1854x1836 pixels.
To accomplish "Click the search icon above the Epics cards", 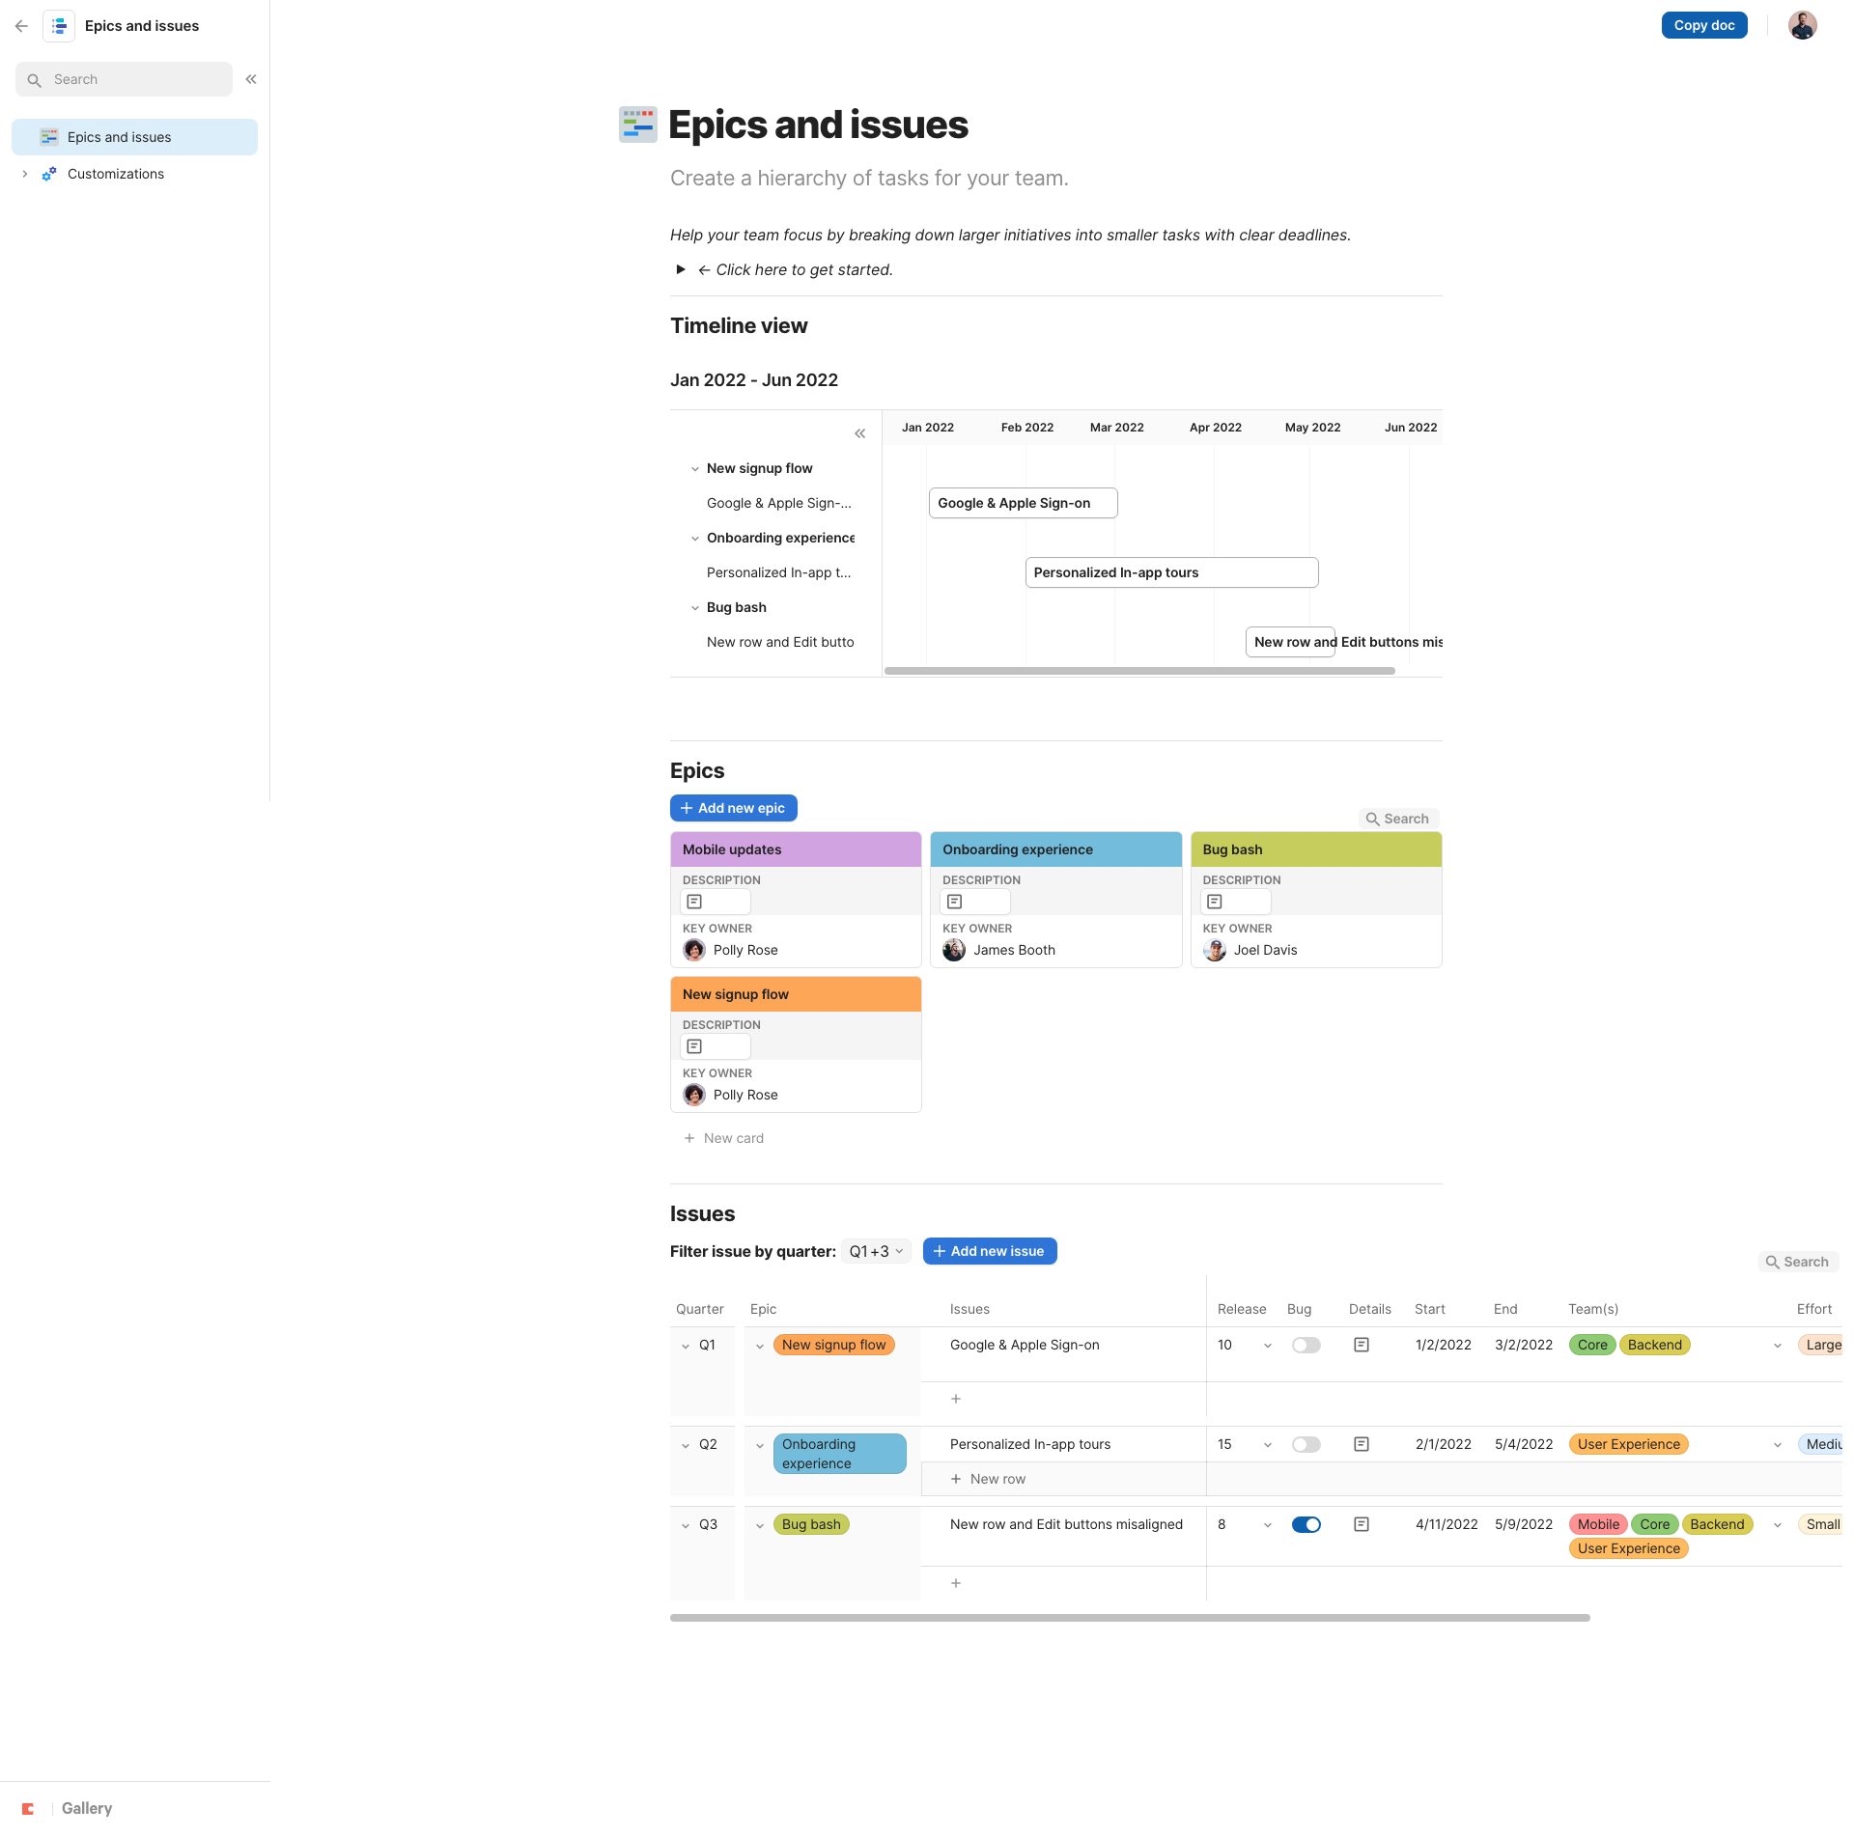I will (1398, 818).
